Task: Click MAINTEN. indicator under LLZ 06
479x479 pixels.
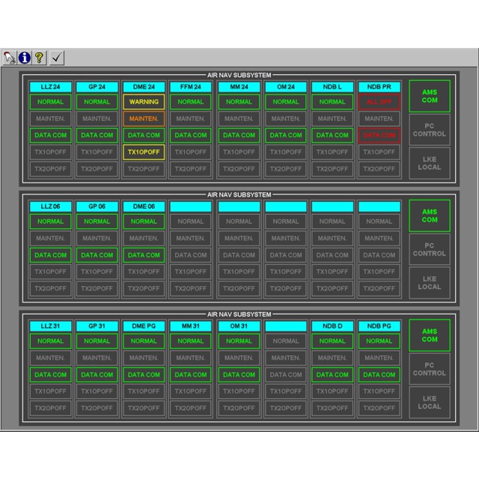Action: pyautogui.click(x=50, y=238)
